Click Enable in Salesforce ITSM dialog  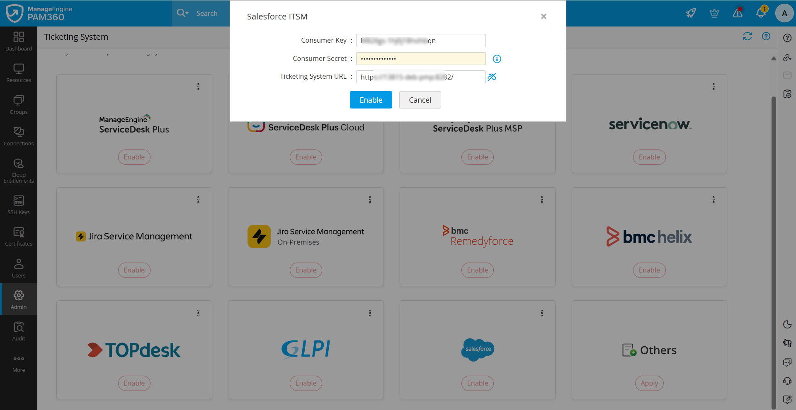click(x=371, y=100)
